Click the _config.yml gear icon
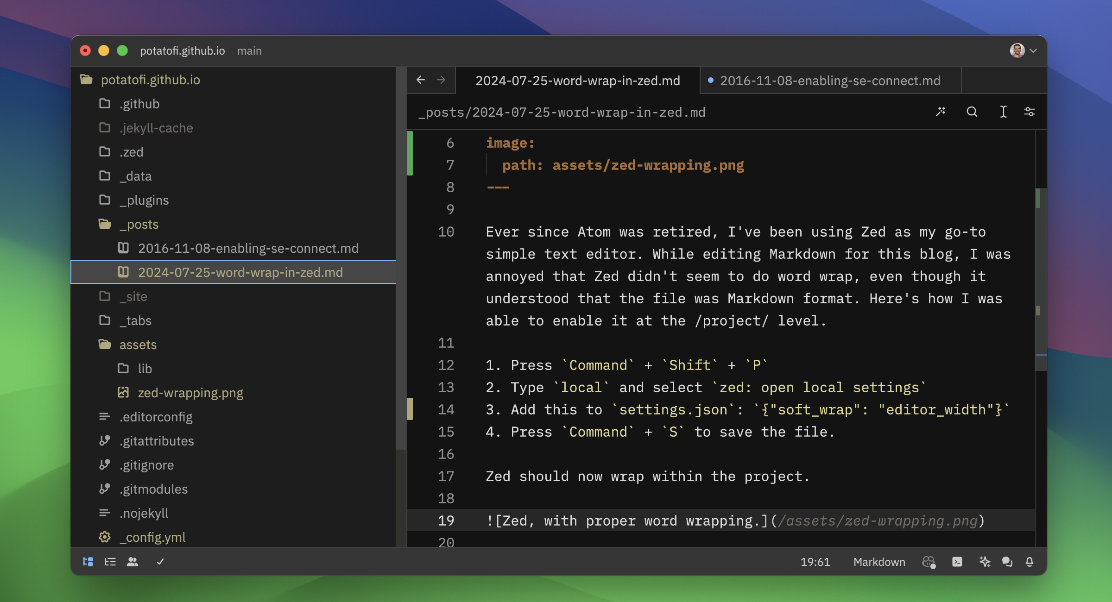The height and width of the screenshot is (602, 1112). pos(105,537)
